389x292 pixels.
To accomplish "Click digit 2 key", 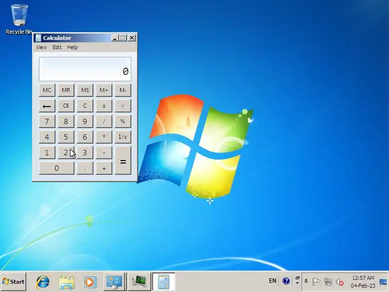I will (x=66, y=152).
